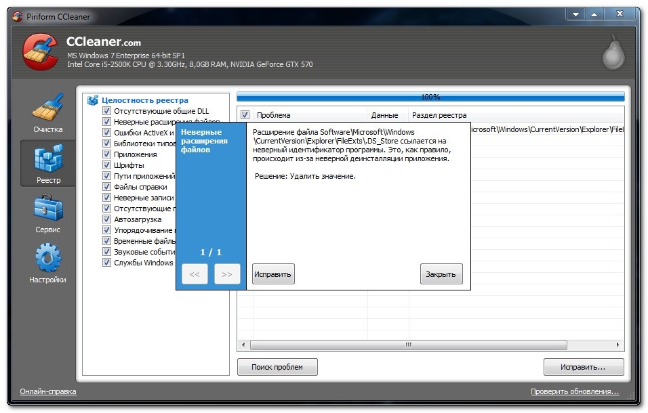Open the Очистка (Cleaner) broom icon
Viewport: 648px width, 413px height.
coord(47,107)
